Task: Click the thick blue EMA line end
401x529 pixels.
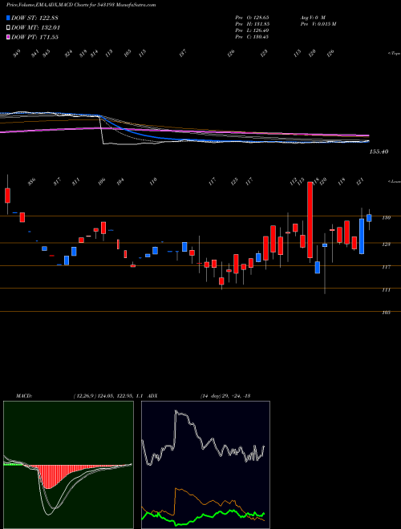Action: pos(369,141)
